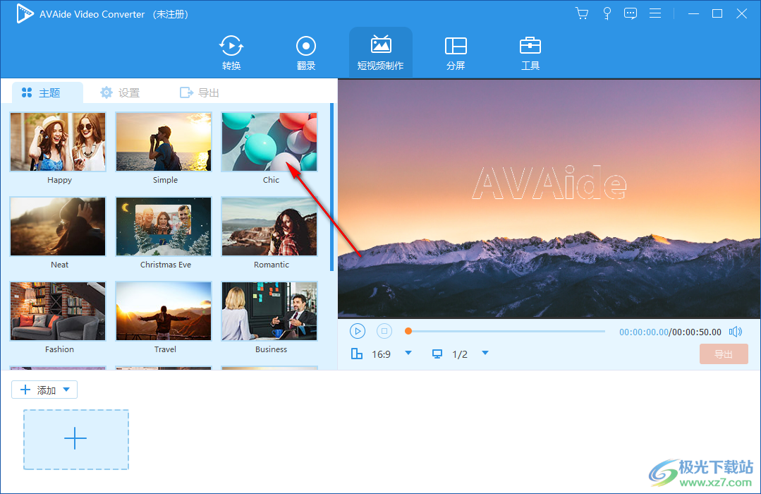Choose the Christmas Eve theme thumbnail
Image resolution: width=761 pixels, height=494 pixels.
[x=164, y=227]
